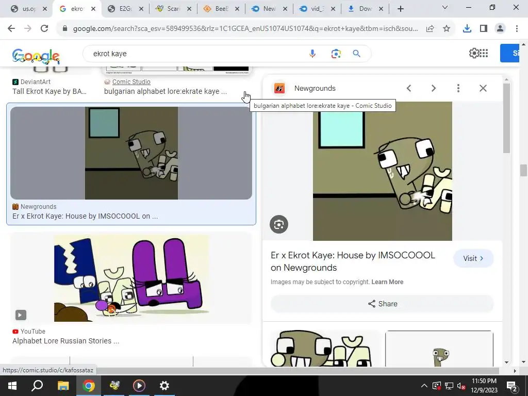Image resolution: width=528 pixels, height=396 pixels.
Task: Click the preview panel's vertical scrollbar
Action: click(x=506, y=118)
